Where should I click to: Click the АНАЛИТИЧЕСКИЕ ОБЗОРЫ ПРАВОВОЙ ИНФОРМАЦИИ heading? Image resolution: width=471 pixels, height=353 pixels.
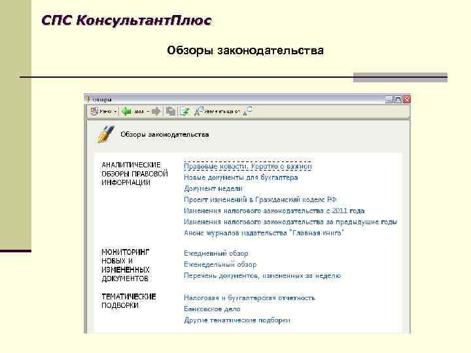coord(135,174)
